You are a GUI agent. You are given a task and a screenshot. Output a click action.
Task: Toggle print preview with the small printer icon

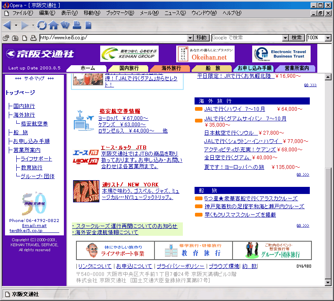[x=33, y=38]
